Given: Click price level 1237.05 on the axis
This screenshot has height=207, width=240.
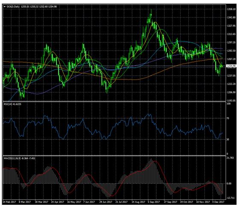Looking at the screenshot, I should tap(231, 76).
